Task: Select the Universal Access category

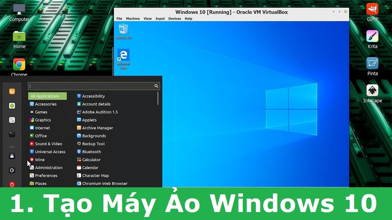Action: point(47,152)
